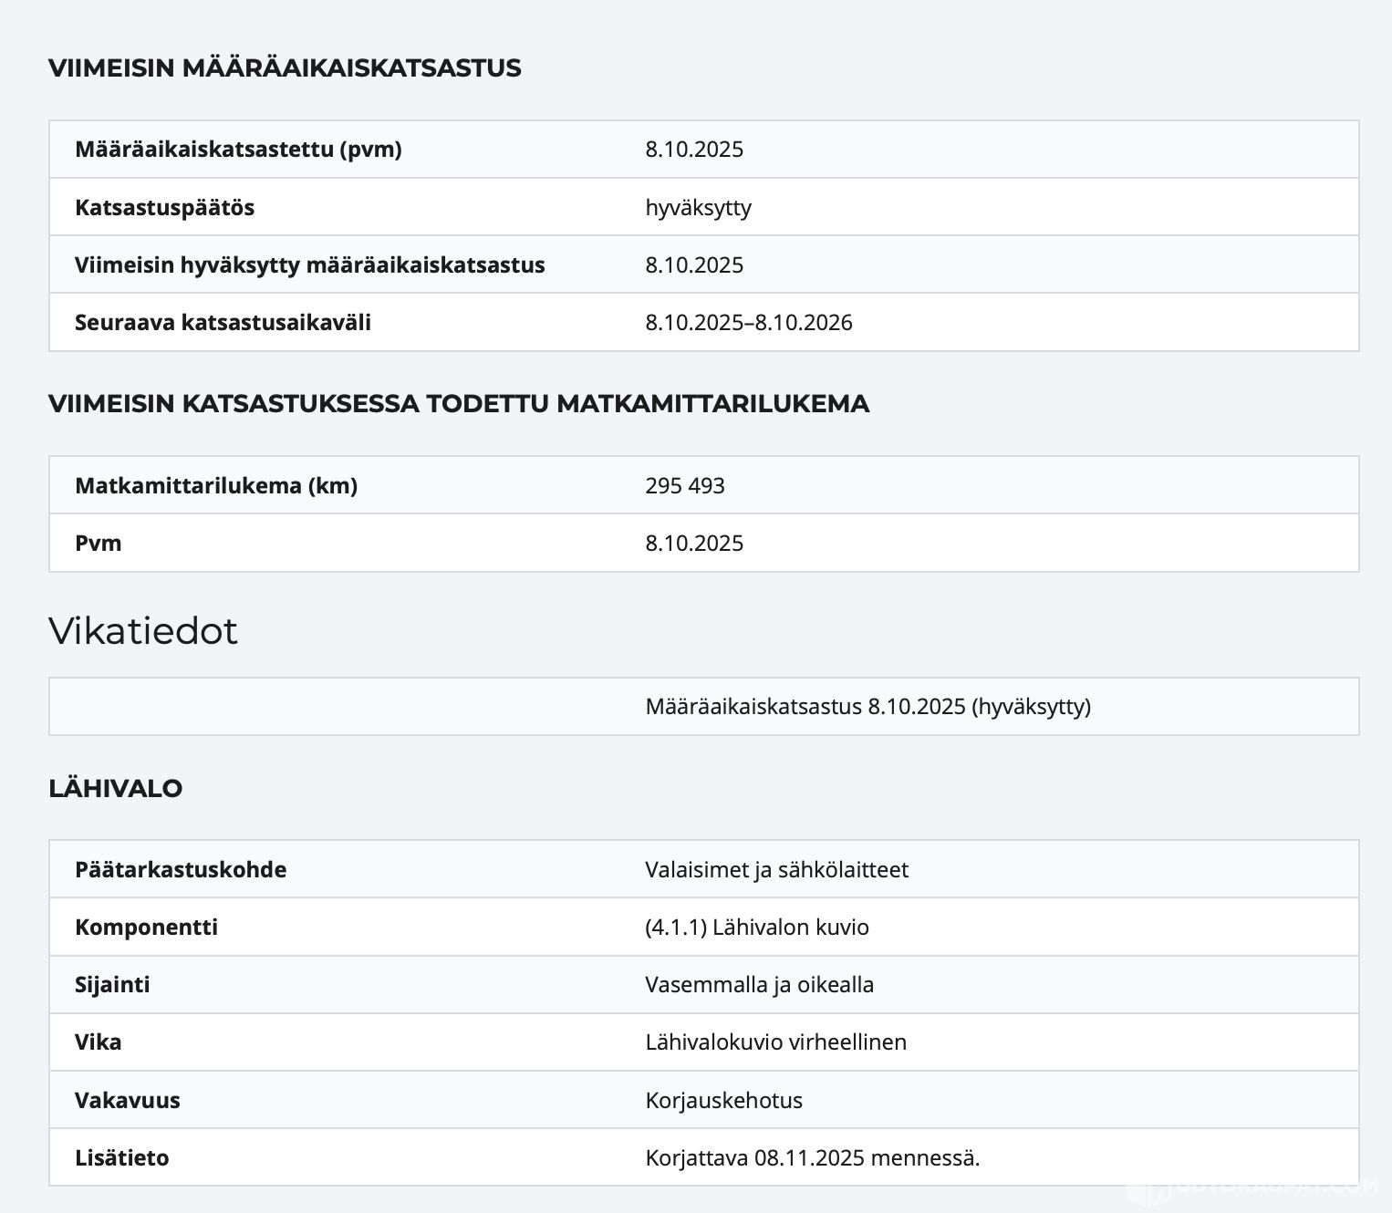
Task: Click the Vikatiedot section heading
Action: (143, 631)
